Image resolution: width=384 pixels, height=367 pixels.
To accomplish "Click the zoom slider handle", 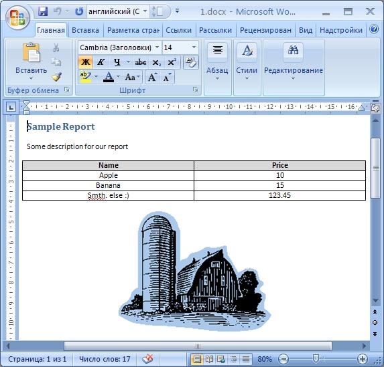I will pos(316,359).
